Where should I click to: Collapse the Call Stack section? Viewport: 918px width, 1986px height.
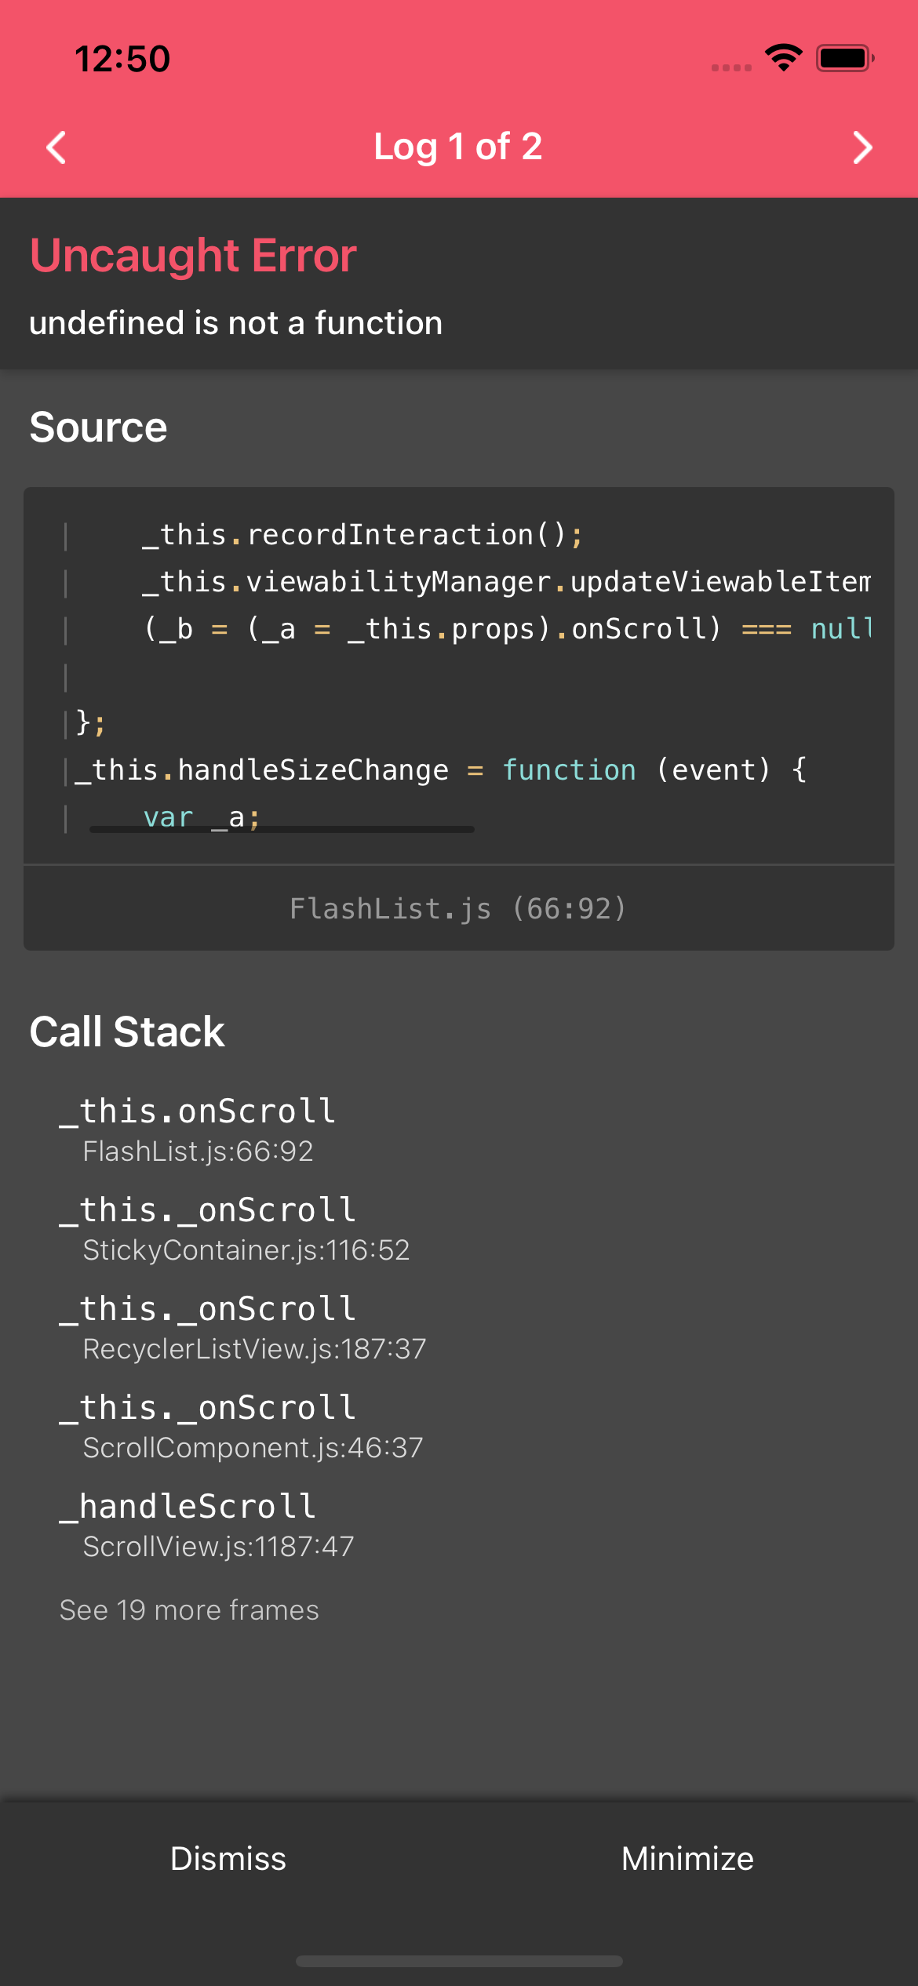tap(127, 1031)
